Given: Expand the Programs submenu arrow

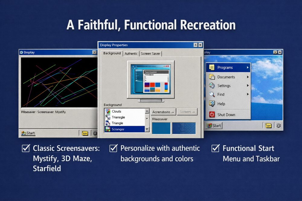Looking at the screenshot, I should tap(248, 68).
